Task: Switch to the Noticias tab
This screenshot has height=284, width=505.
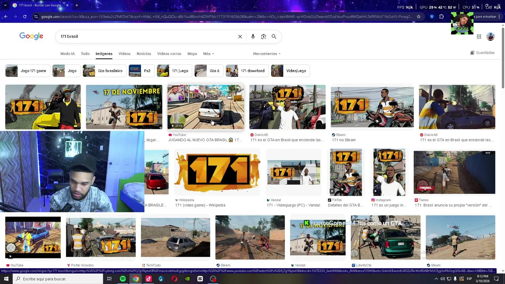Action: (144, 54)
